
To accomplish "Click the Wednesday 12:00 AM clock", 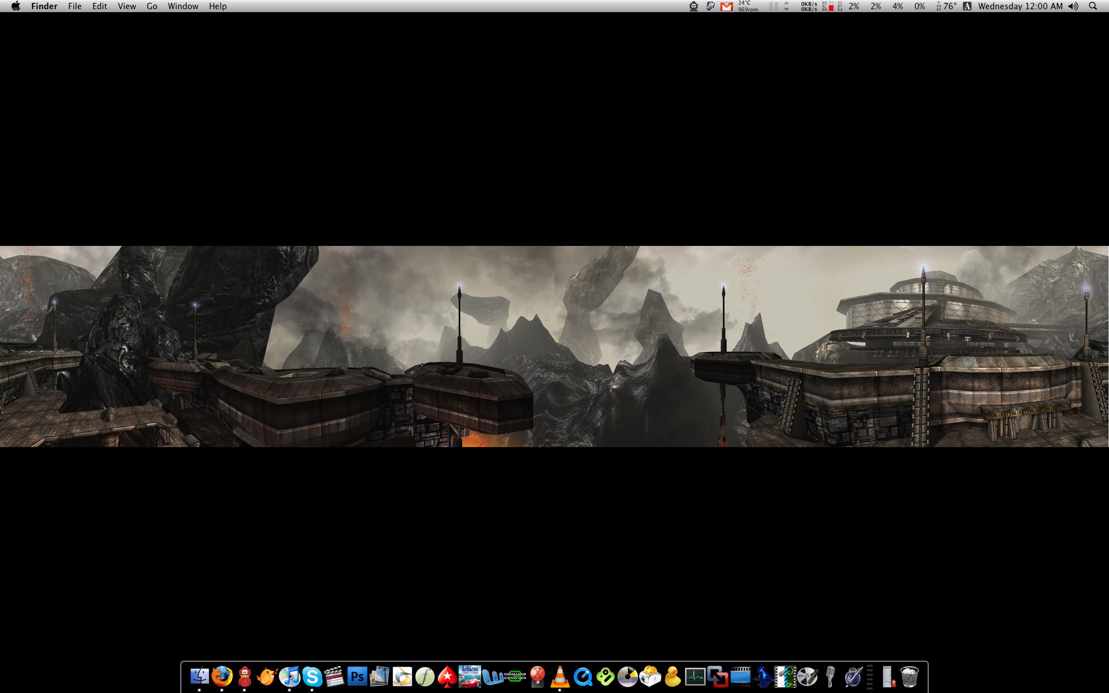I will click(1020, 6).
